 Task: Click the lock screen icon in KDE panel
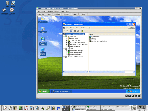(131, 107)
